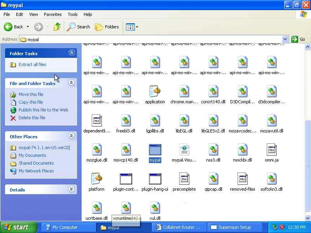Click the scrollbar down arrow
Screen dimensions: 311x233
tap(308, 218)
